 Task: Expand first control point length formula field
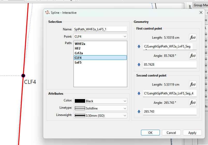(139, 47)
